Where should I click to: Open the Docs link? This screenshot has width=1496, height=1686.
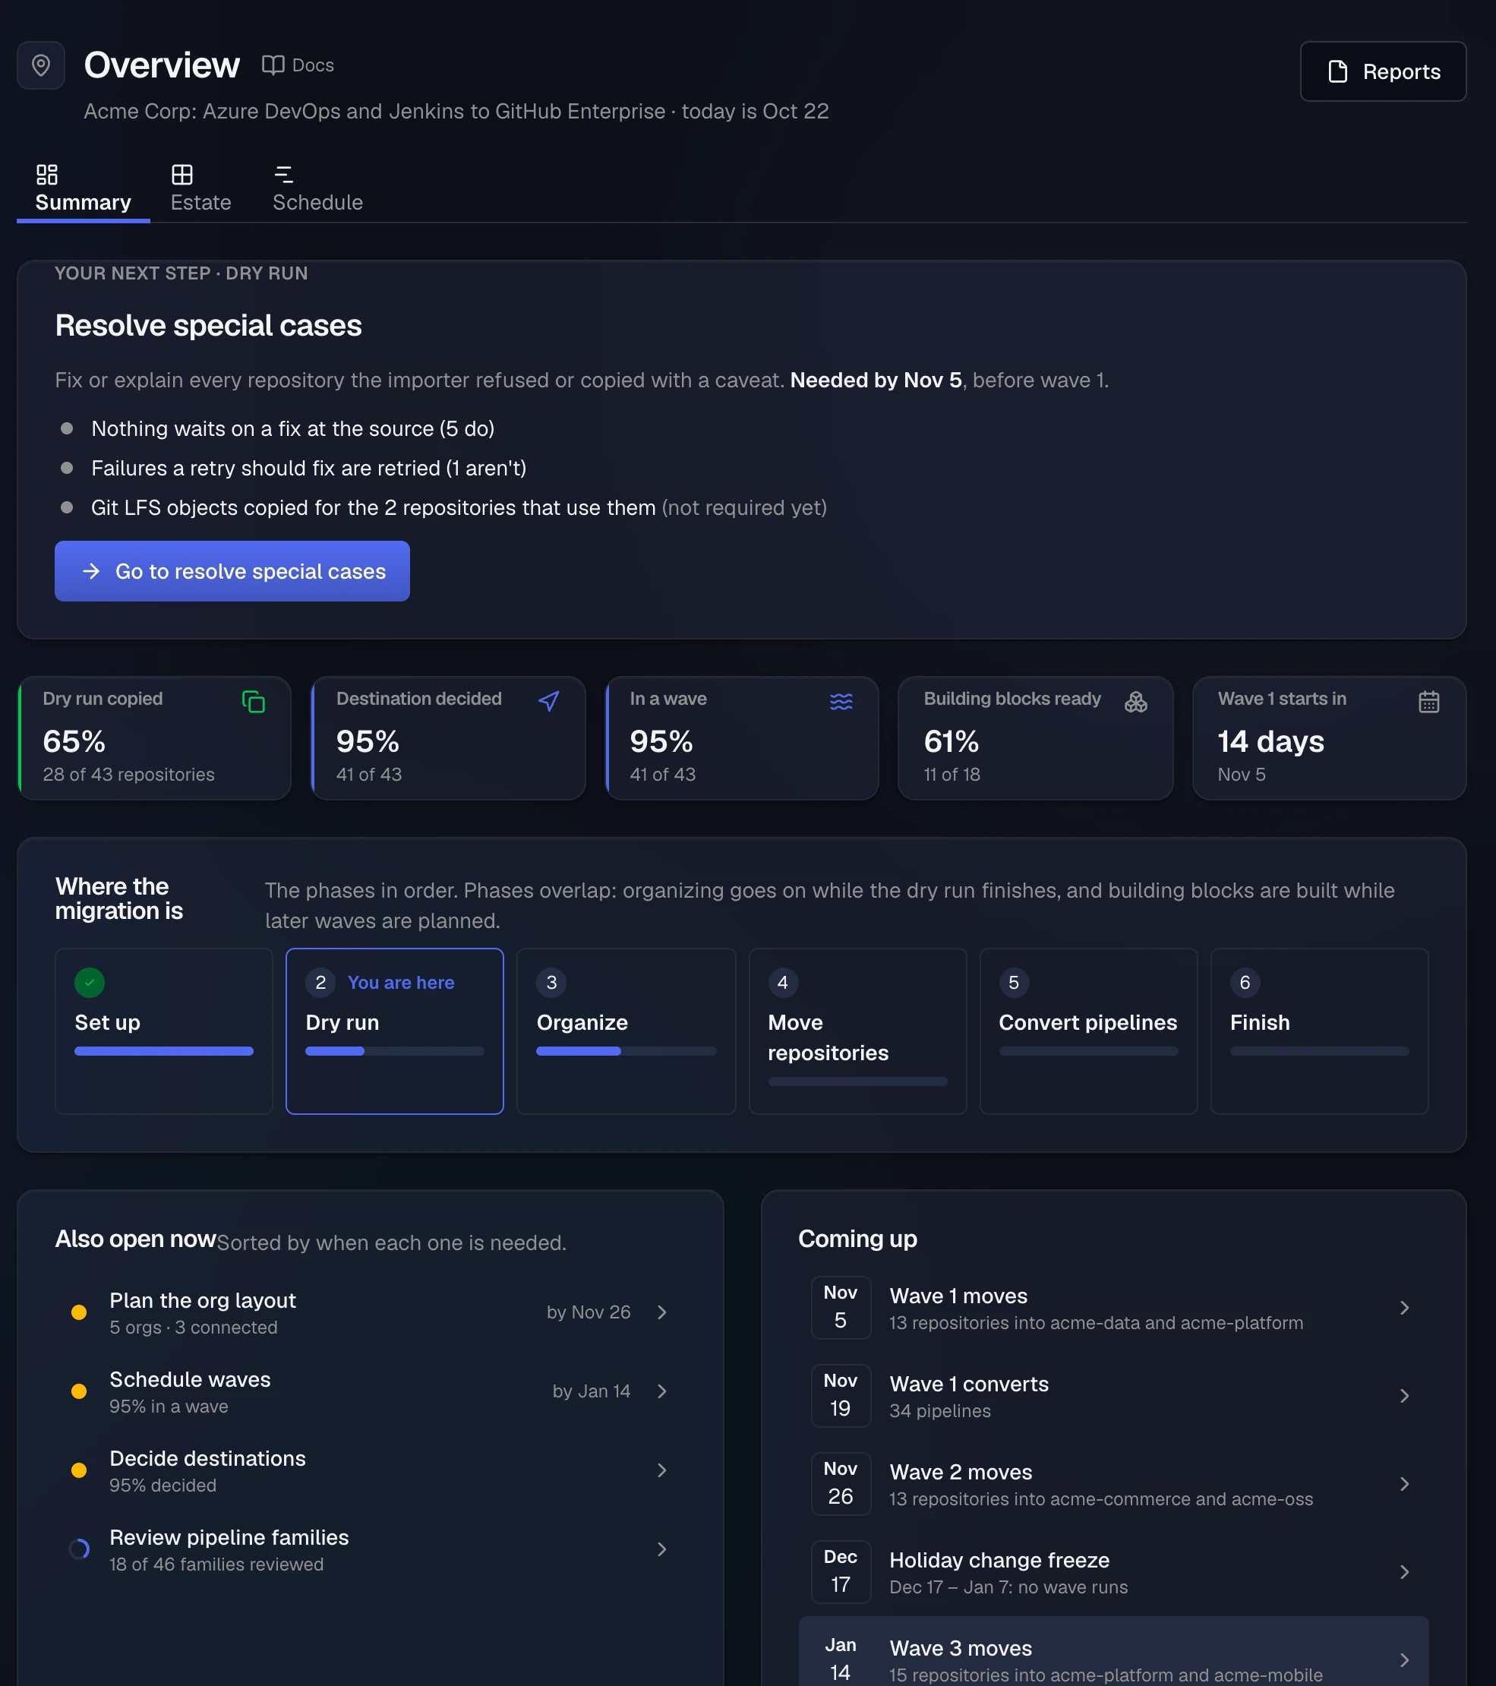tap(298, 65)
